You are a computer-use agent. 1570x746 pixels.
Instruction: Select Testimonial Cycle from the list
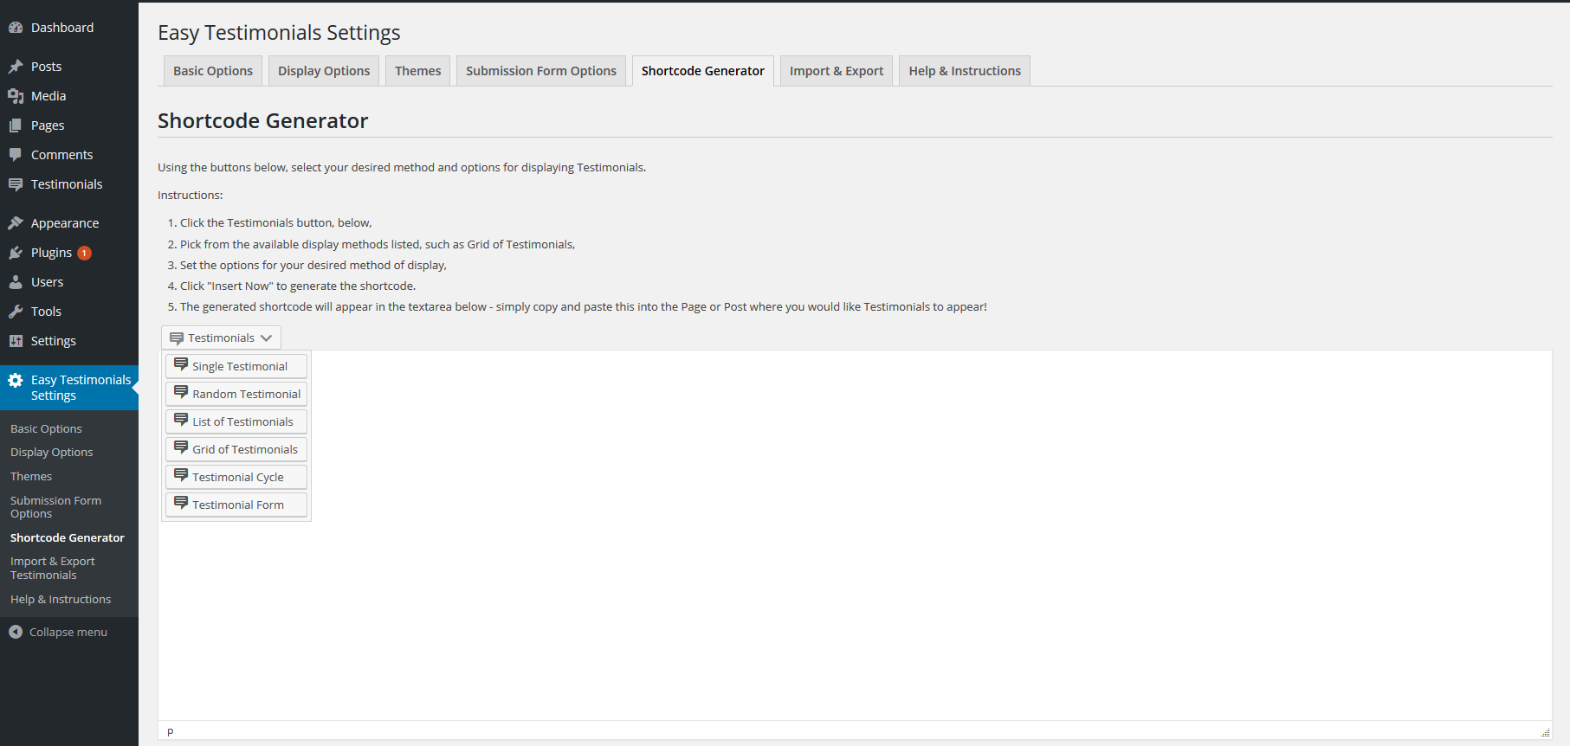tap(236, 478)
